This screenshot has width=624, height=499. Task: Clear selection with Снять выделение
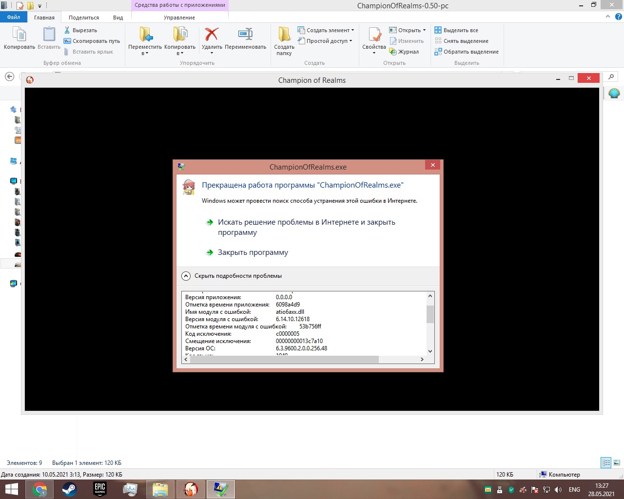pyautogui.click(x=461, y=41)
